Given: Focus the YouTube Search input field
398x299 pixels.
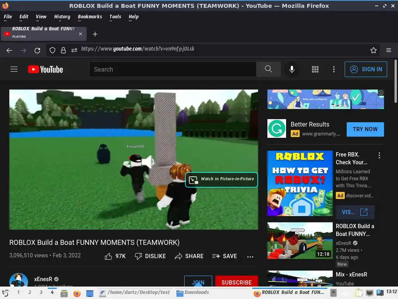Looking at the screenshot, I should pyautogui.click(x=173, y=69).
